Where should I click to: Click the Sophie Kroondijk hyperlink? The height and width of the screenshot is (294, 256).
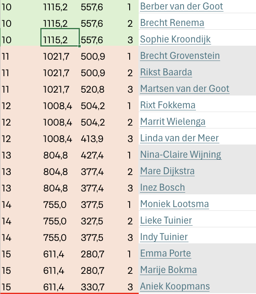click(x=175, y=40)
